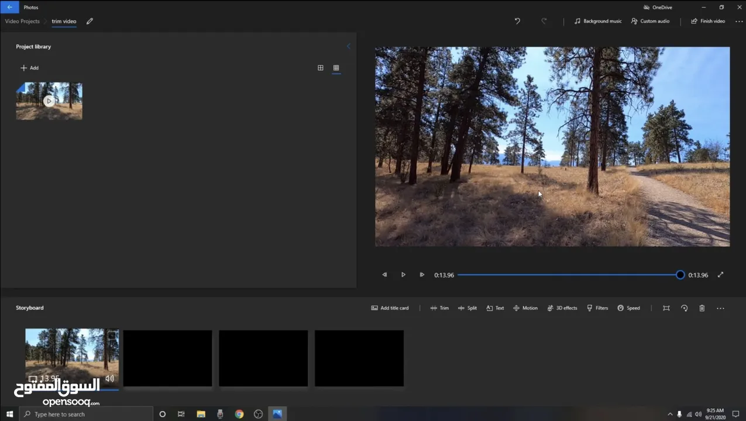Select the Split tool
Image resolution: width=746 pixels, height=421 pixels.
point(467,308)
